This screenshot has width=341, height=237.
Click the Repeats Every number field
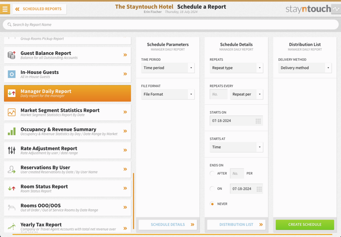pos(219,94)
